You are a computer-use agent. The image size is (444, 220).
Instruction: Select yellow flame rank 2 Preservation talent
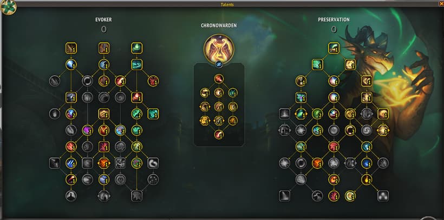tap(367, 179)
